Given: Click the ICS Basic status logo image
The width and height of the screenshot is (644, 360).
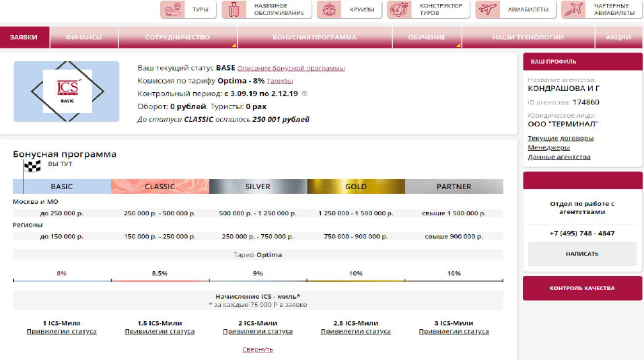Looking at the screenshot, I should 67,92.
